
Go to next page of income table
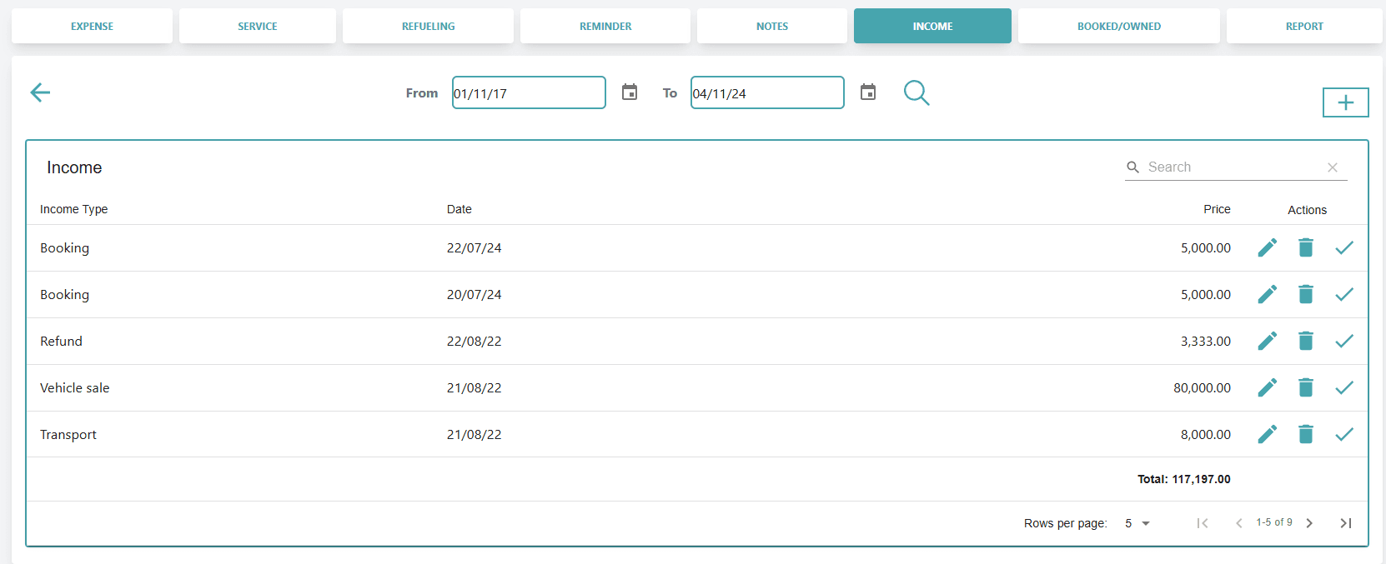pyautogui.click(x=1309, y=523)
